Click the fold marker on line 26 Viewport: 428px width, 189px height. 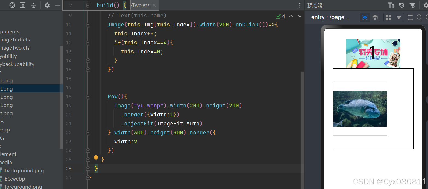[88, 169]
